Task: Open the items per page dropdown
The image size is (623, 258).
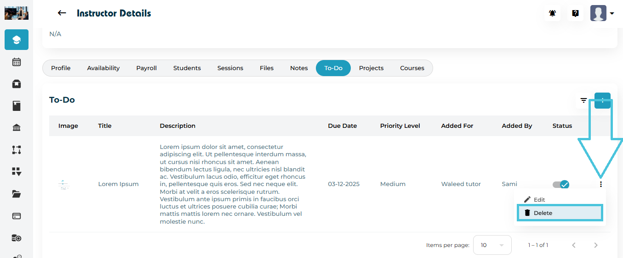Action: coord(492,245)
